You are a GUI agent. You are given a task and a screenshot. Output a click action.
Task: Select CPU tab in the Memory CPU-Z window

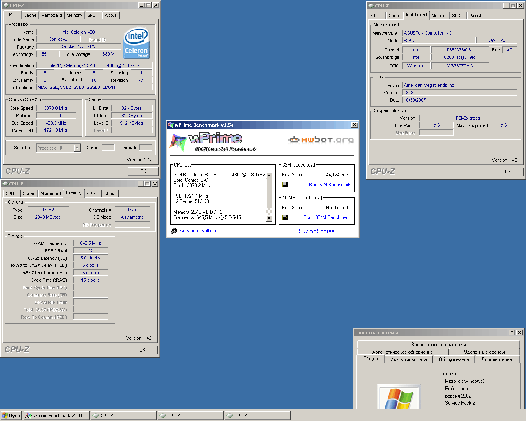(x=10, y=194)
